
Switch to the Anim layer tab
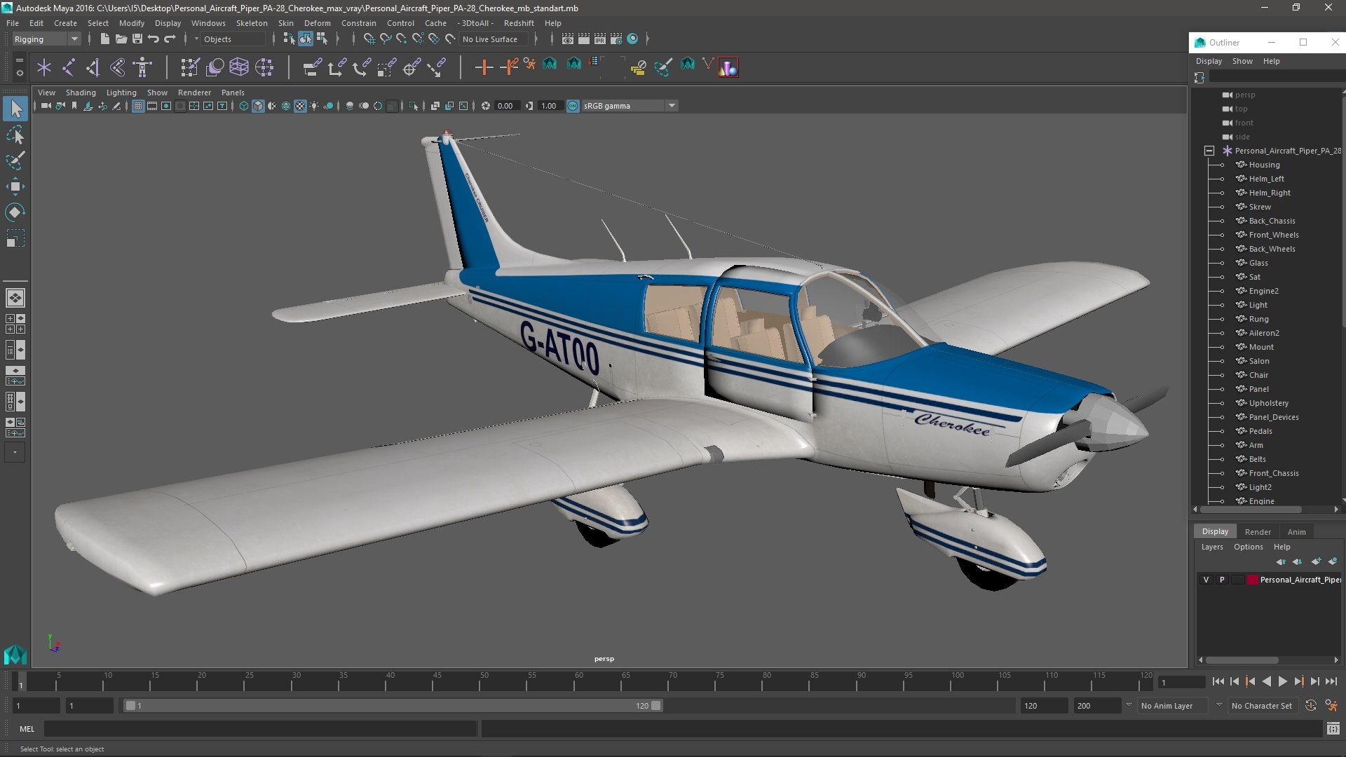[x=1296, y=532]
